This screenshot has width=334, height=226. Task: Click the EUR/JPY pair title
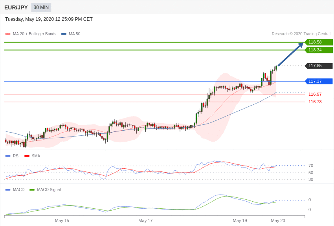click(16, 7)
